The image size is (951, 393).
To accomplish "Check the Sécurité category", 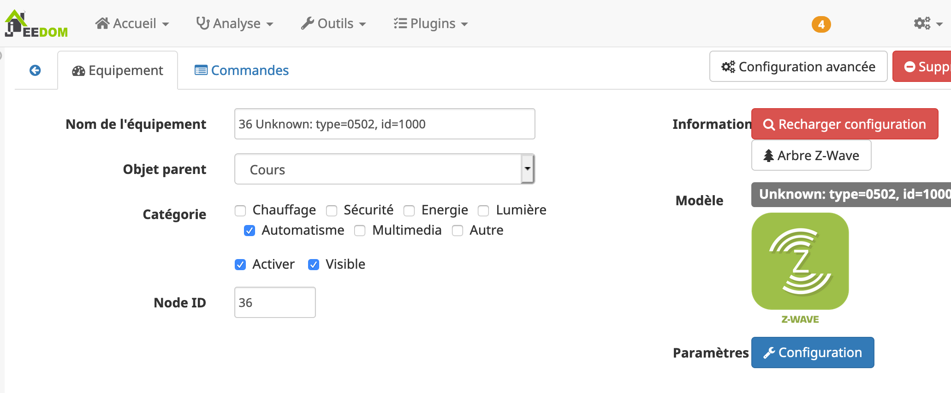I will 332,211.
